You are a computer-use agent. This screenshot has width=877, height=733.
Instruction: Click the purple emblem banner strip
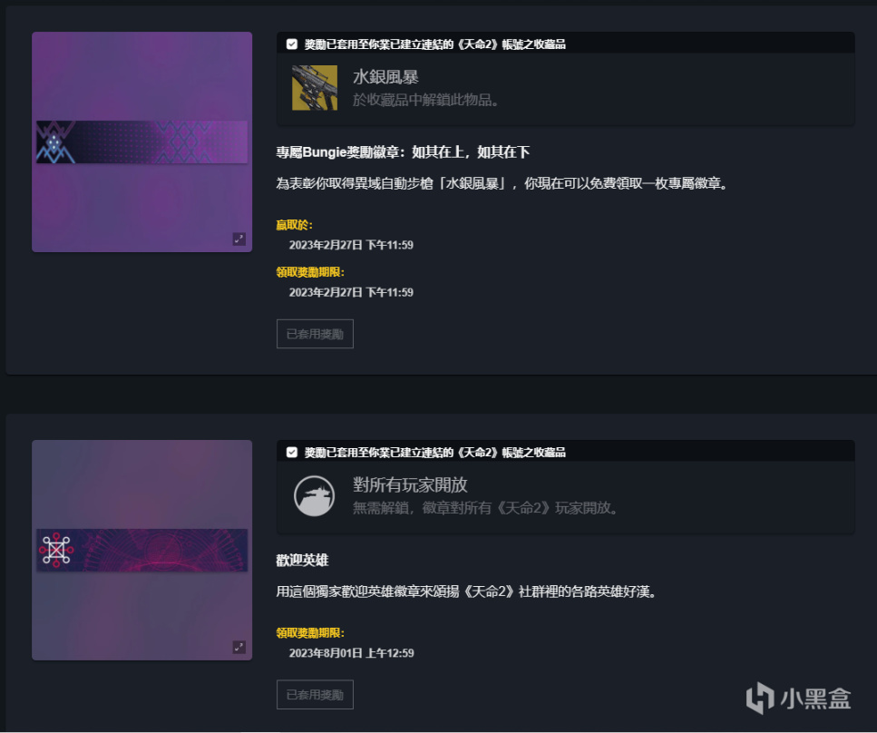(142, 142)
